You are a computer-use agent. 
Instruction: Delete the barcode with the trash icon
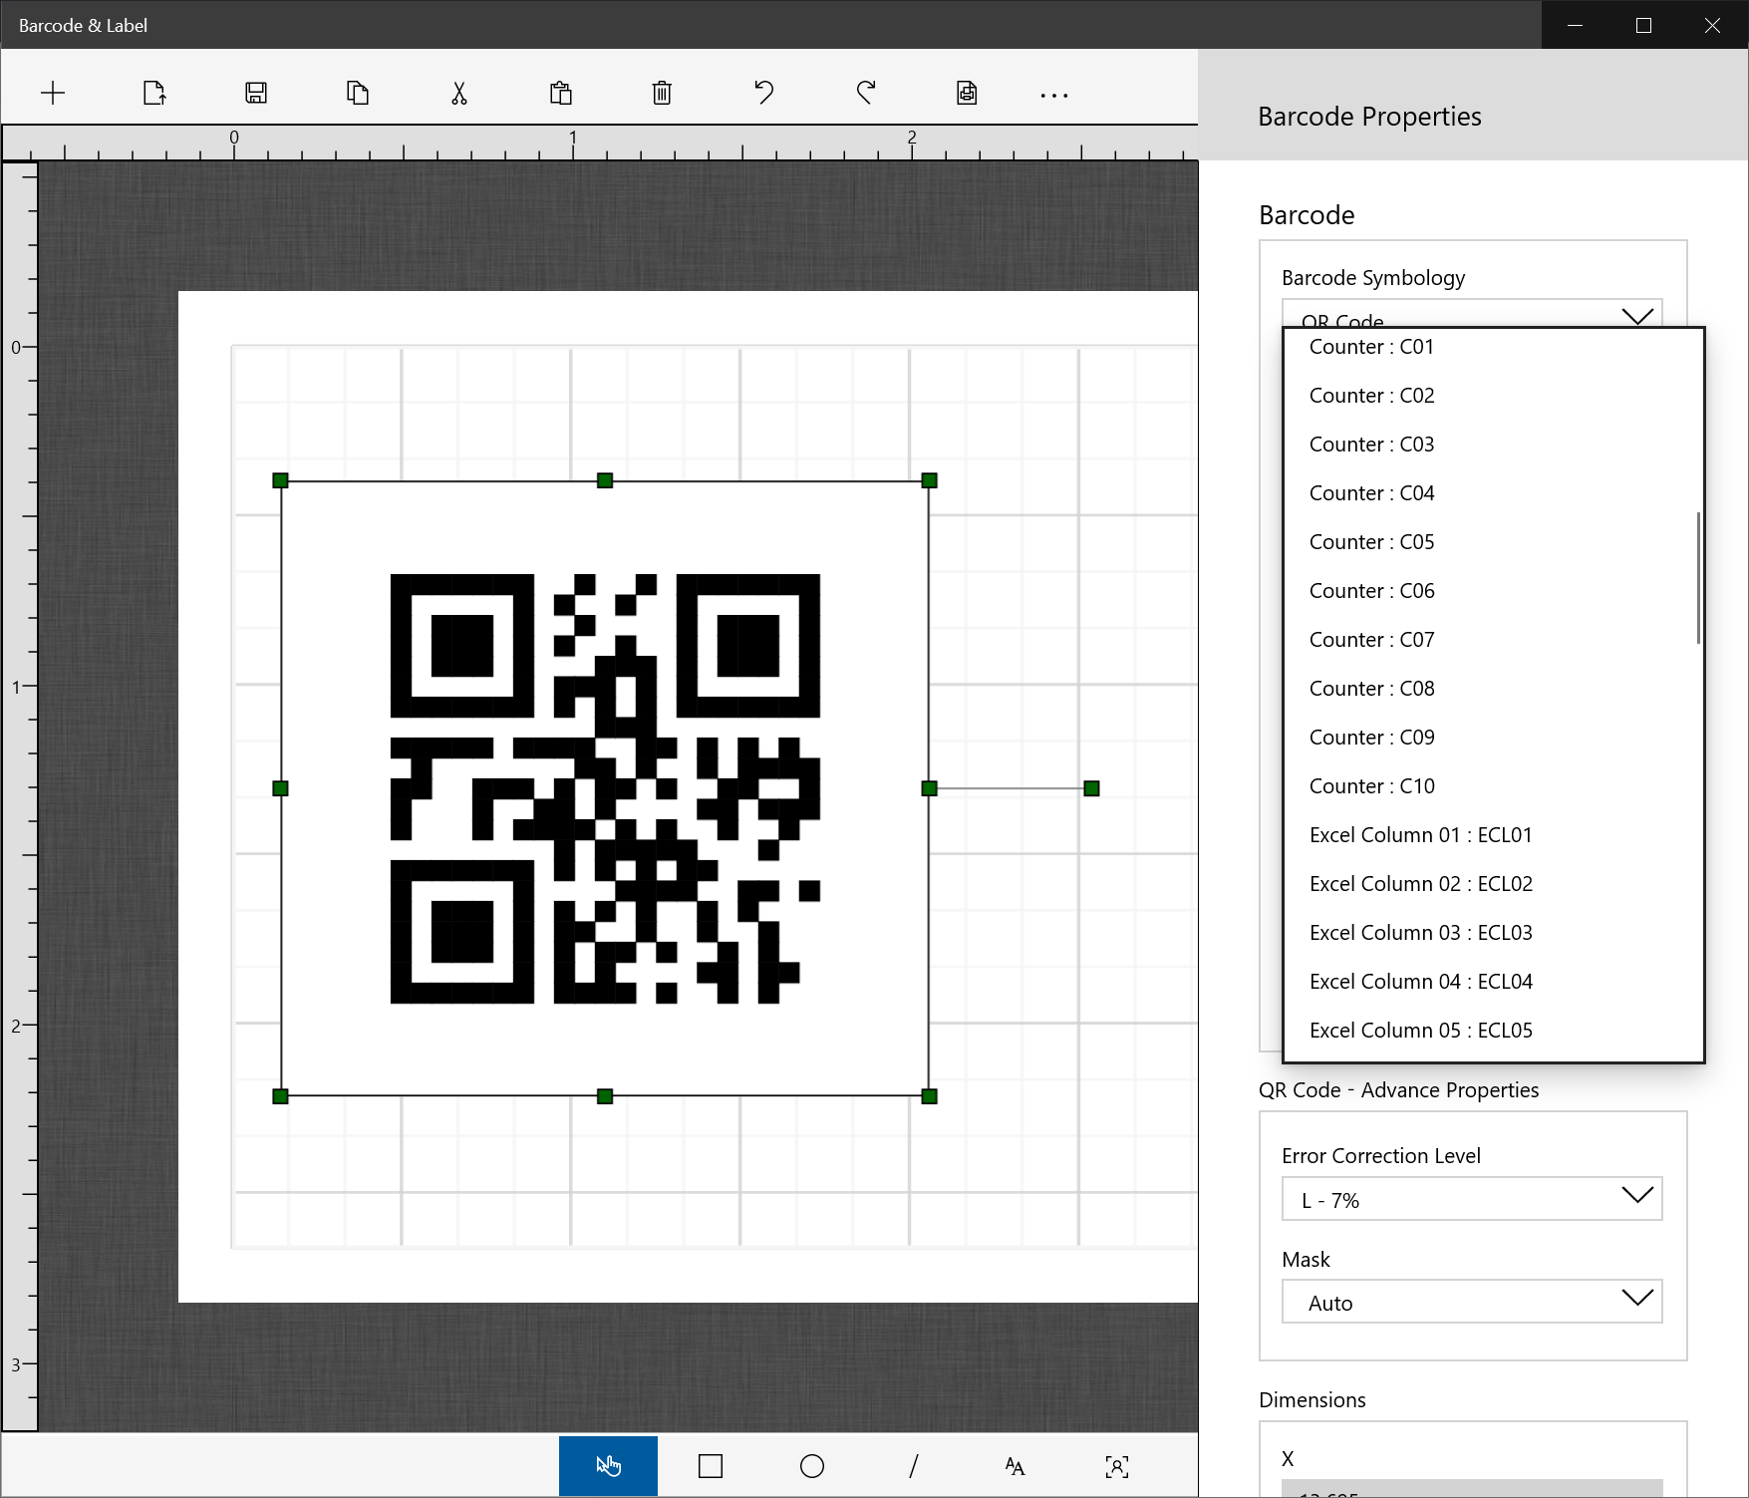(x=662, y=94)
